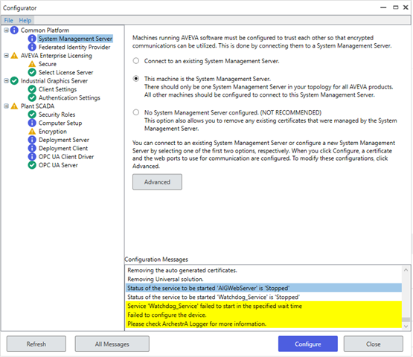Click the warning icon beside Encryption
413x357 pixels.
(32, 132)
